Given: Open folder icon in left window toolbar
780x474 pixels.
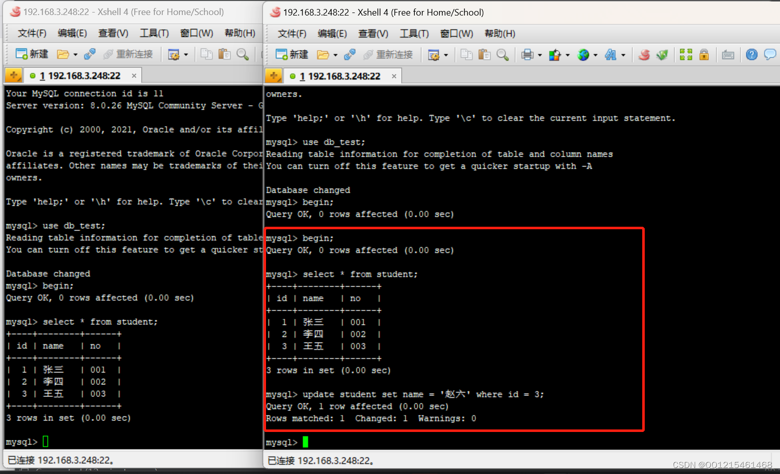Looking at the screenshot, I should (x=63, y=54).
